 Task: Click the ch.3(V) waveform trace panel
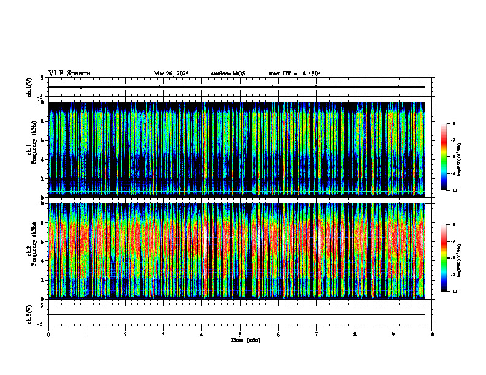coord(240,314)
